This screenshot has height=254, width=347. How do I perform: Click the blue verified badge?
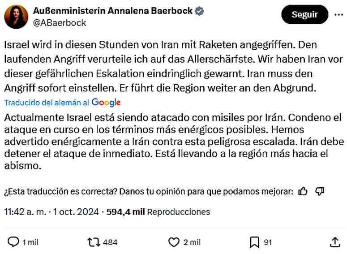[200, 11]
